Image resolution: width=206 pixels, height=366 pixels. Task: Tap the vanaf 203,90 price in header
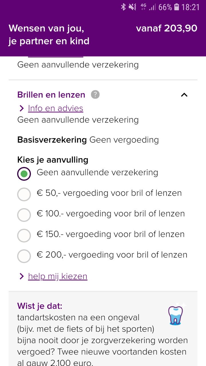167,28
